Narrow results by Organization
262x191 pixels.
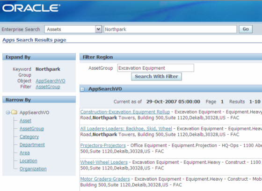(33, 169)
